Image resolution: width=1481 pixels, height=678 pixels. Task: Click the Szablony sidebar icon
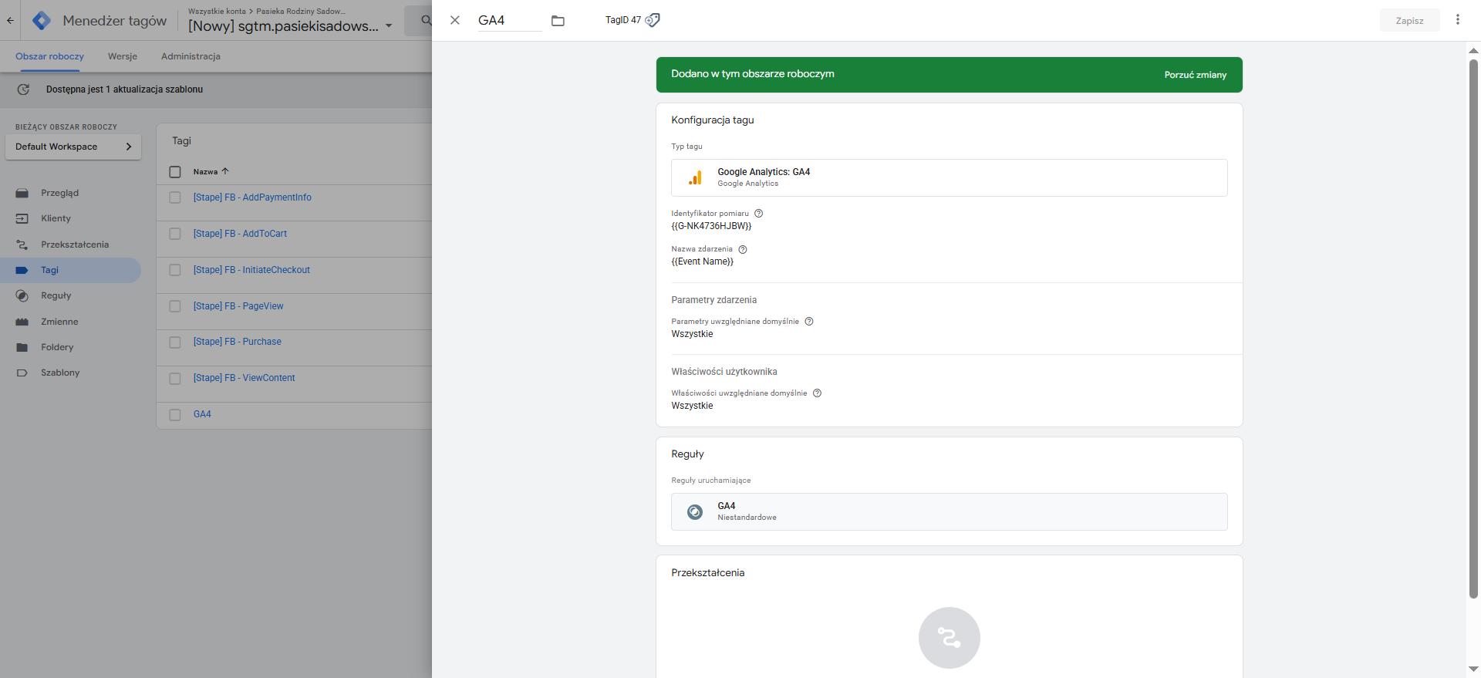tap(22, 373)
